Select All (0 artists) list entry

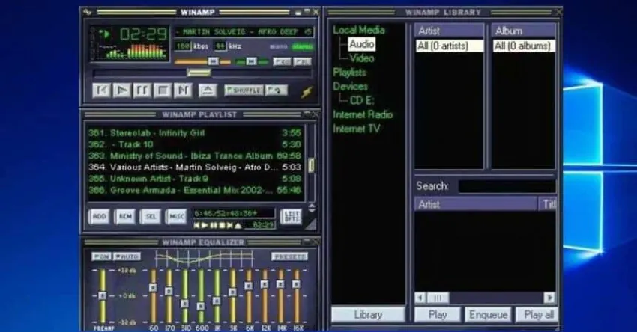coord(450,46)
